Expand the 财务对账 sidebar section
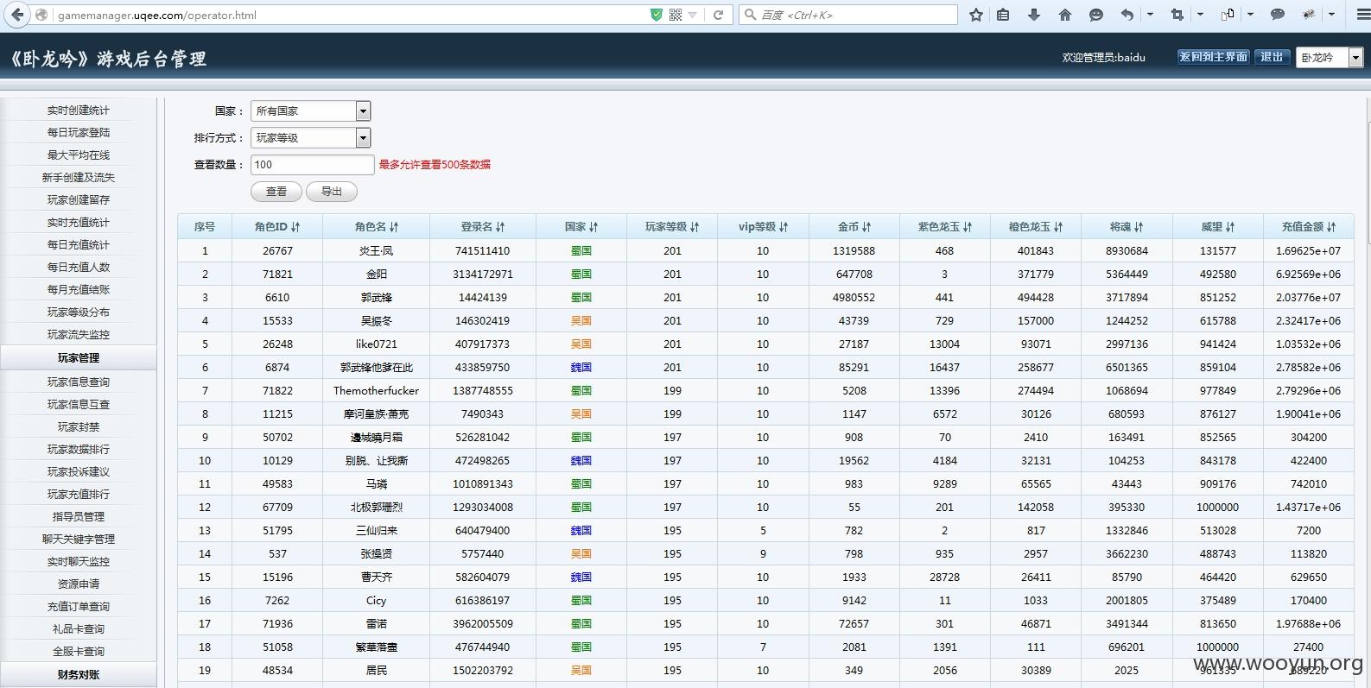The image size is (1371, 688). click(79, 674)
